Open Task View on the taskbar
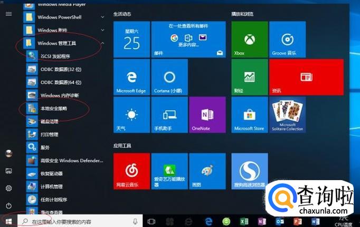 tap(151, 221)
